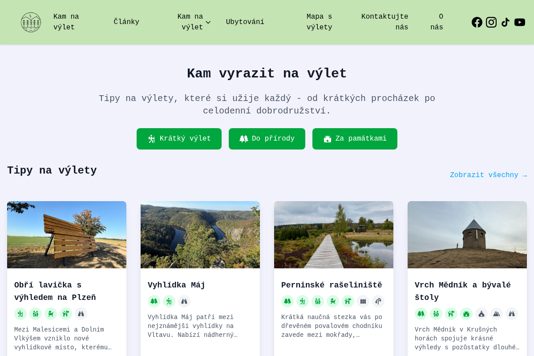Screen dimensions: 534x356
Task: Click hiker icon on Obří lavička card
Action: click(x=20, y=314)
